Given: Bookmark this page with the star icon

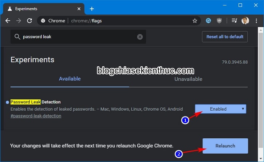Looking at the screenshot, I should [195, 21].
